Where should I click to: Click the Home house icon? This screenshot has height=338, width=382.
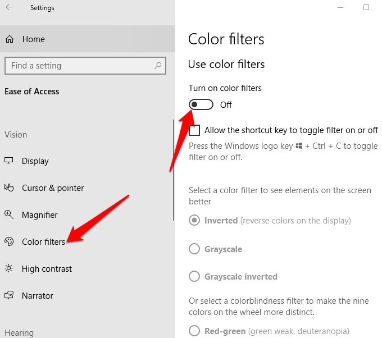point(10,39)
